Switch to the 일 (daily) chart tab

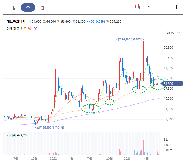click(x=14, y=8)
